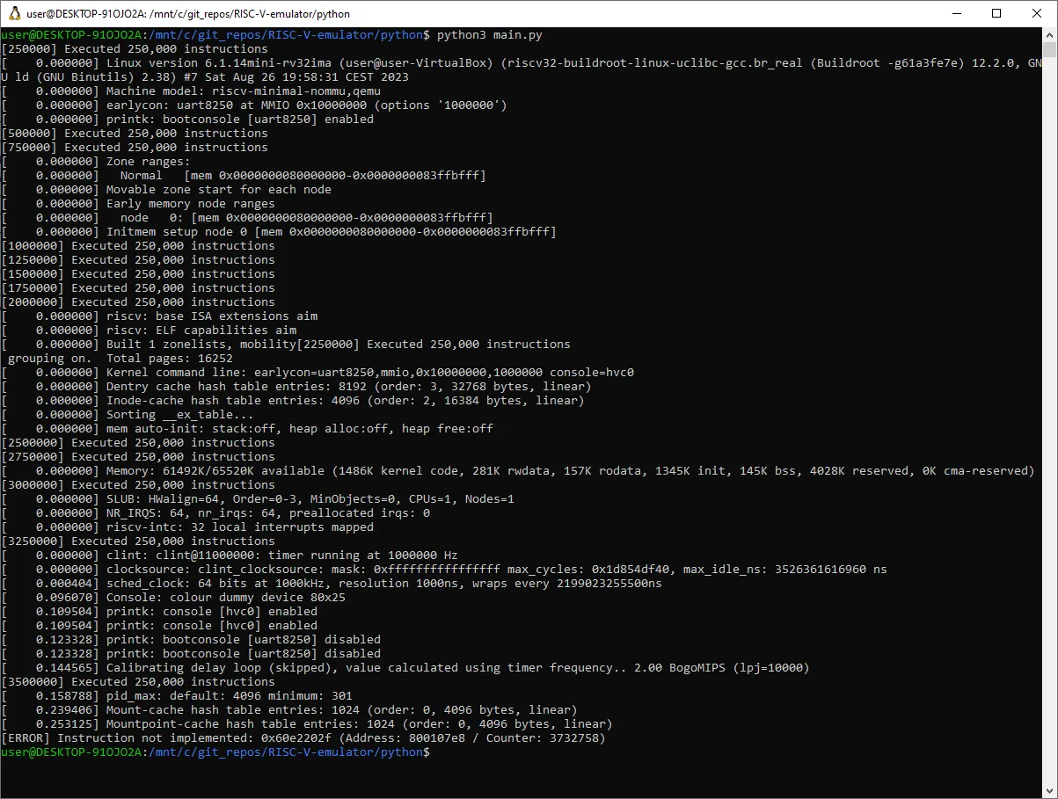
Task: Minimize the terminal window
Action: [x=959, y=13]
